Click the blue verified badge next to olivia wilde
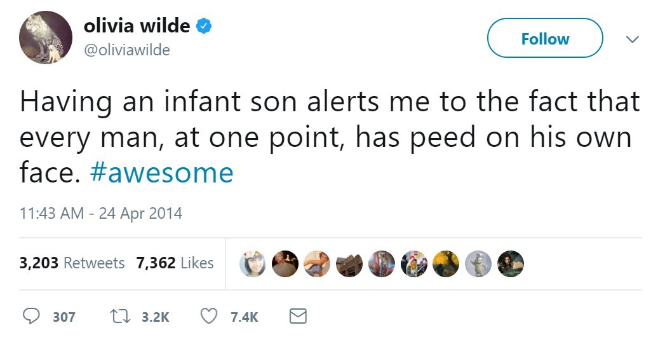 coord(204,26)
